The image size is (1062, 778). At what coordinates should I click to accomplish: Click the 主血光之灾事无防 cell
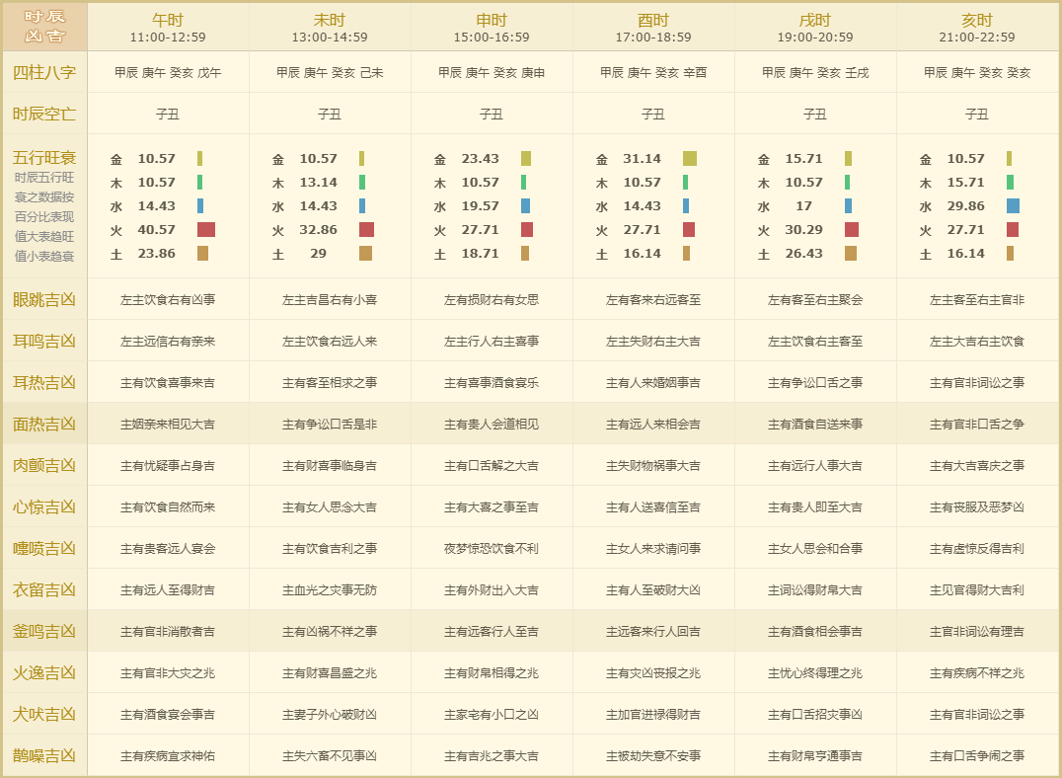330,589
